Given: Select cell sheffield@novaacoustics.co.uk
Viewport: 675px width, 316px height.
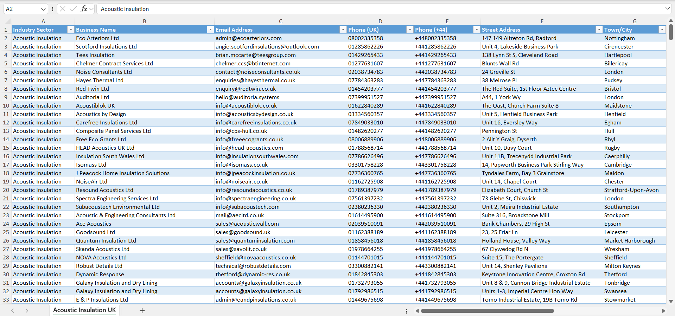Looking at the screenshot, I should [281, 257].
